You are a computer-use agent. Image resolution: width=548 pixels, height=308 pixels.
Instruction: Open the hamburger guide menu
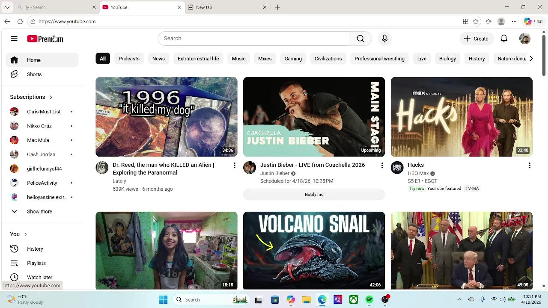click(x=14, y=38)
